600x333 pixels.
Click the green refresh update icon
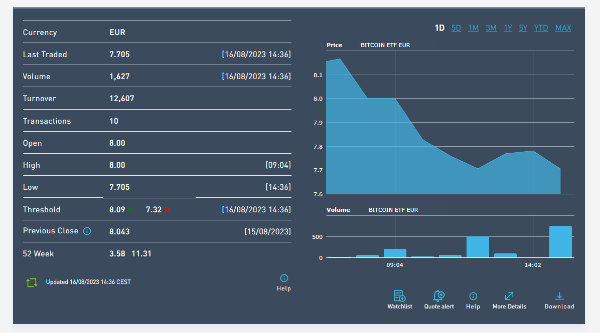pos(32,282)
